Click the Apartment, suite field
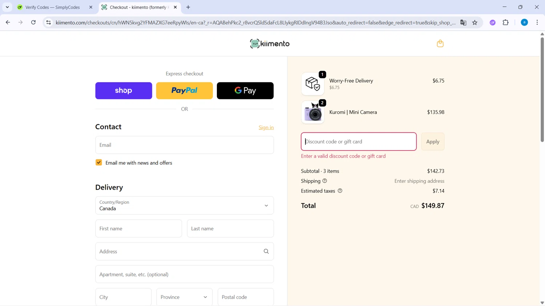The image size is (545, 306). coord(185,274)
